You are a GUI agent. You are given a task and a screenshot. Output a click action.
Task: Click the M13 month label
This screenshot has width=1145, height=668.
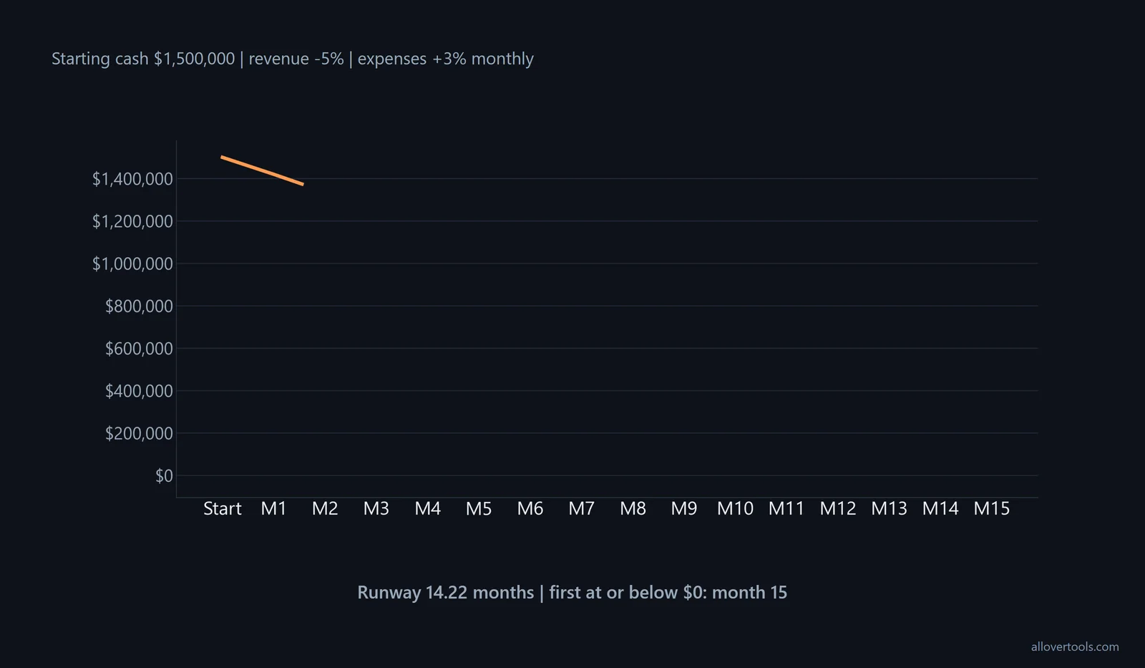click(889, 508)
